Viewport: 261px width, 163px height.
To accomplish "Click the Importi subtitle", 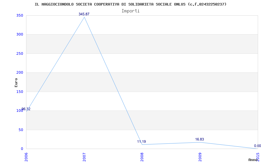I will pos(130,11).
